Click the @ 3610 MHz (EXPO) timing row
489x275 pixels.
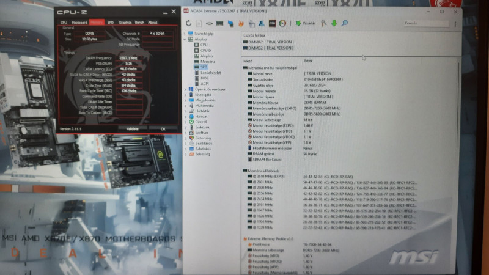pyautogui.click(x=300, y=177)
